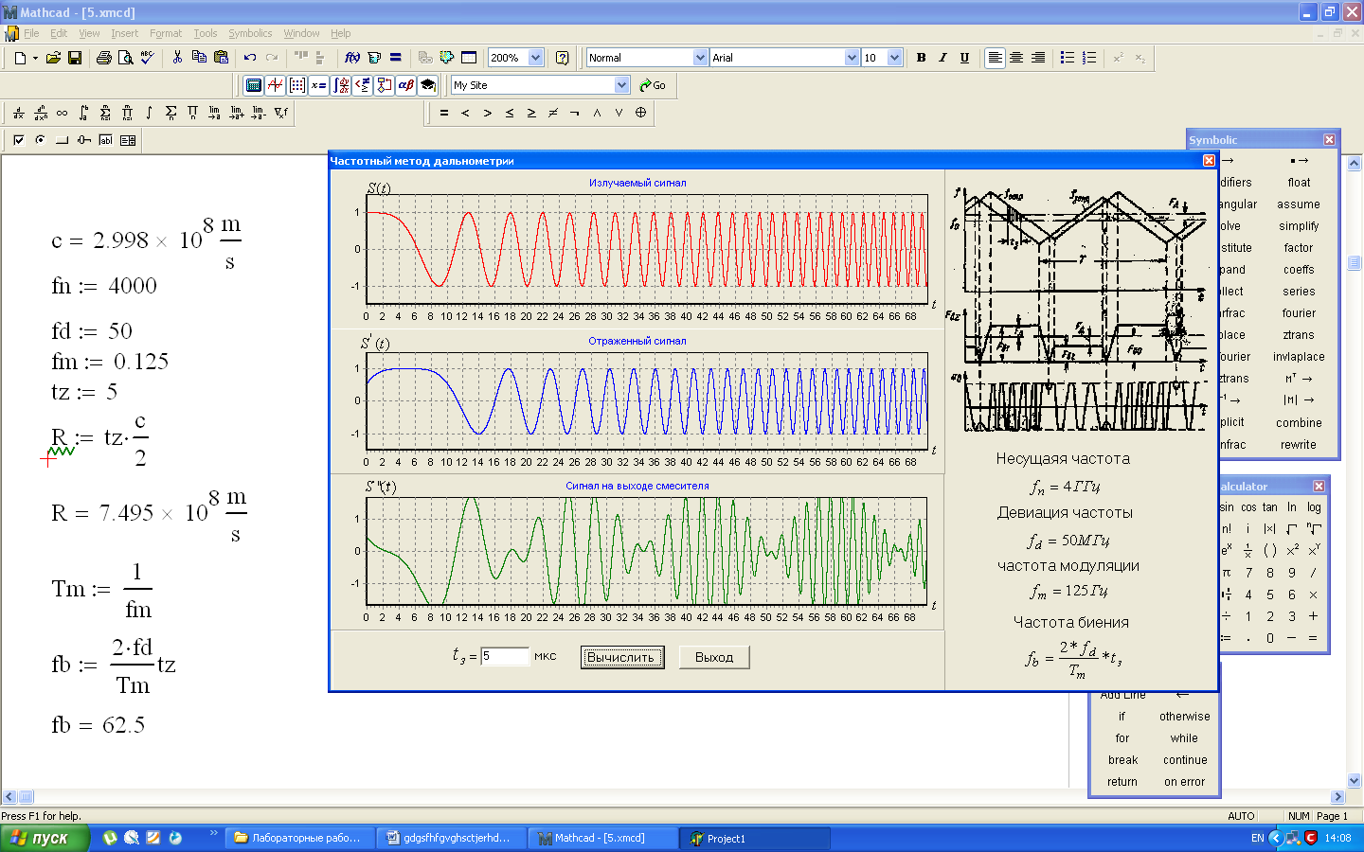Open the Evaluation (x=) palette icon
Screen dimensions: 1364x852
(x=318, y=85)
